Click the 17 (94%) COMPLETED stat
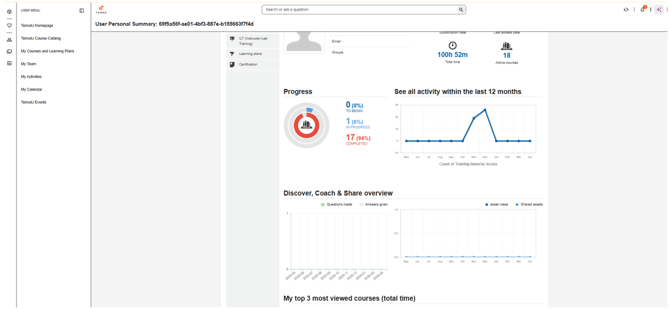 (x=358, y=139)
